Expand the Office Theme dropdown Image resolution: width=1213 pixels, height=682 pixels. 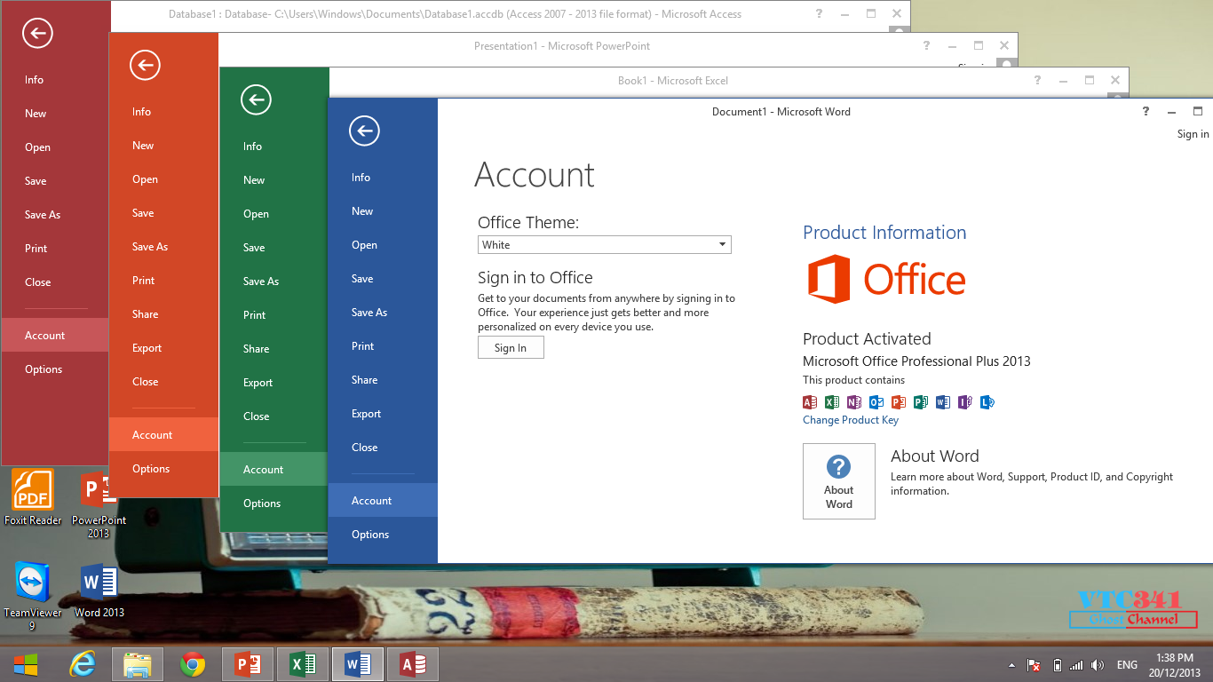coord(604,244)
